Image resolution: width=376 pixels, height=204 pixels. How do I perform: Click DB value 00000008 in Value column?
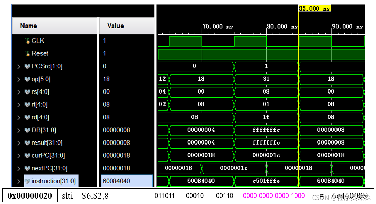pos(116,130)
